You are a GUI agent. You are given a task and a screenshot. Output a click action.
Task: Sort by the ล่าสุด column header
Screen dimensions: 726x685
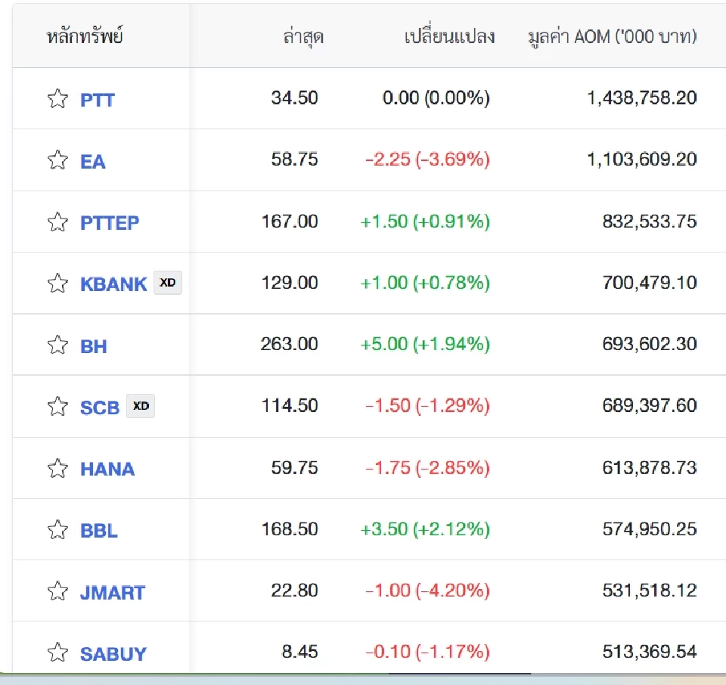pyautogui.click(x=301, y=36)
